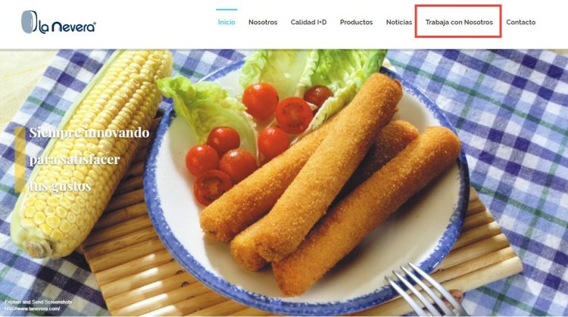Click the 'Explain and Send Screenshots' caption
This screenshot has width=568, height=317.
pyautogui.click(x=39, y=302)
